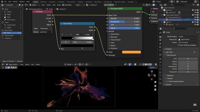Toggle the Use Nodes checkbox
The width and height of the screenshot is (200, 112).
coord(63,5)
